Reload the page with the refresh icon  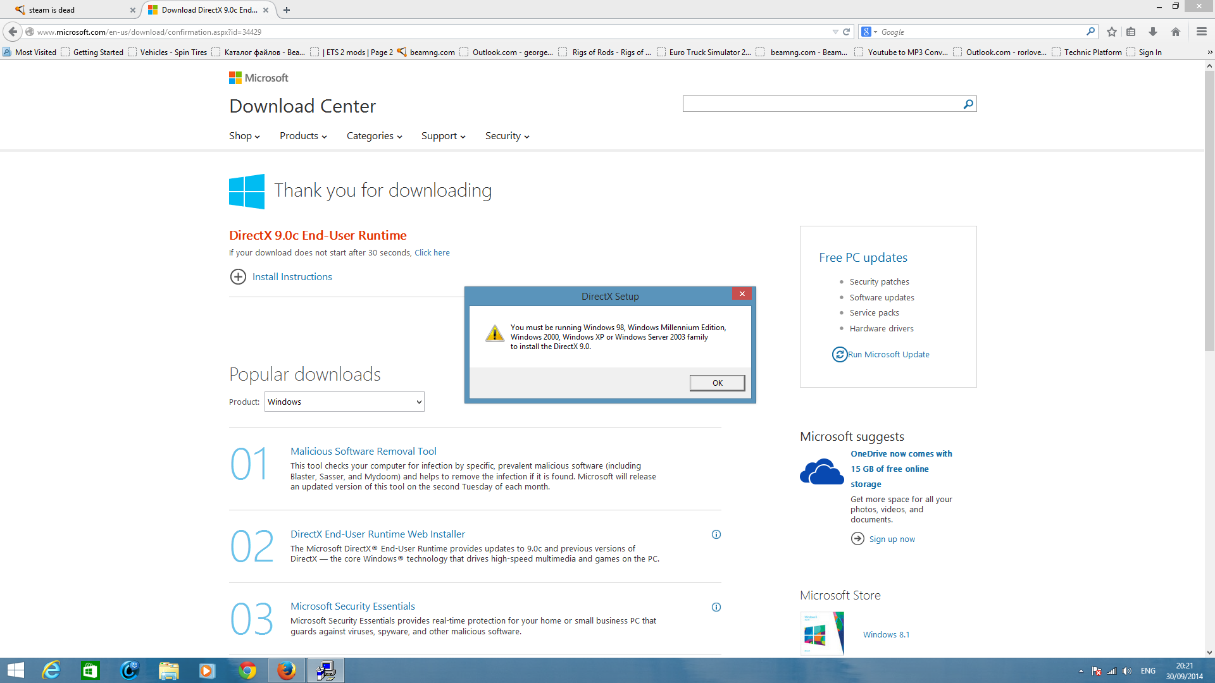846,32
